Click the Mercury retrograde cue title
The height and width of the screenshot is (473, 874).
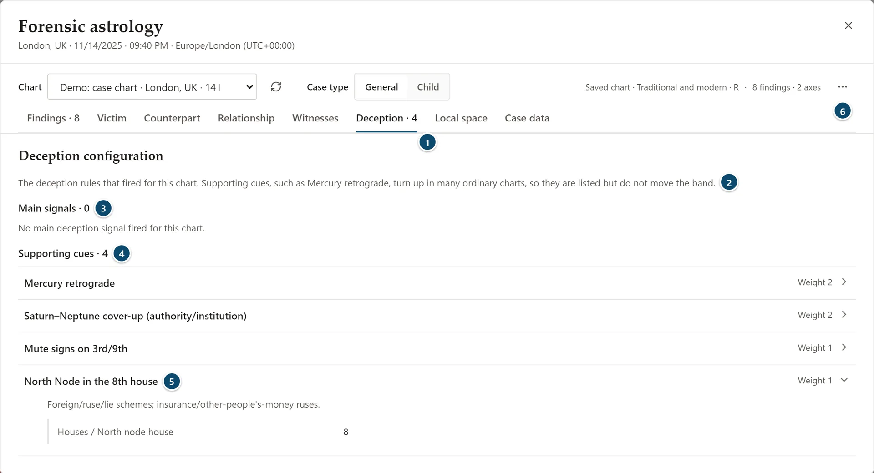click(x=69, y=283)
